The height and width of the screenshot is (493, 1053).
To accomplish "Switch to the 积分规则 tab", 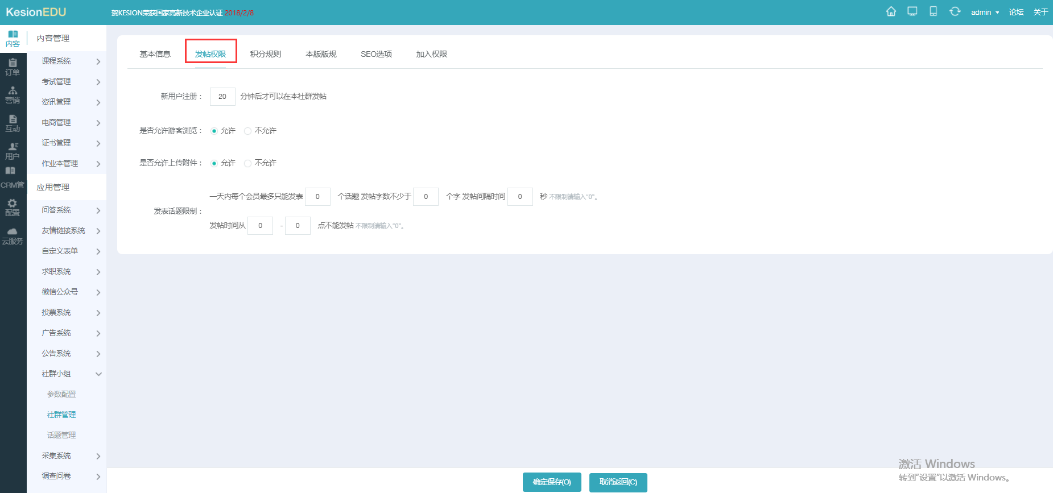I will [266, 54].
